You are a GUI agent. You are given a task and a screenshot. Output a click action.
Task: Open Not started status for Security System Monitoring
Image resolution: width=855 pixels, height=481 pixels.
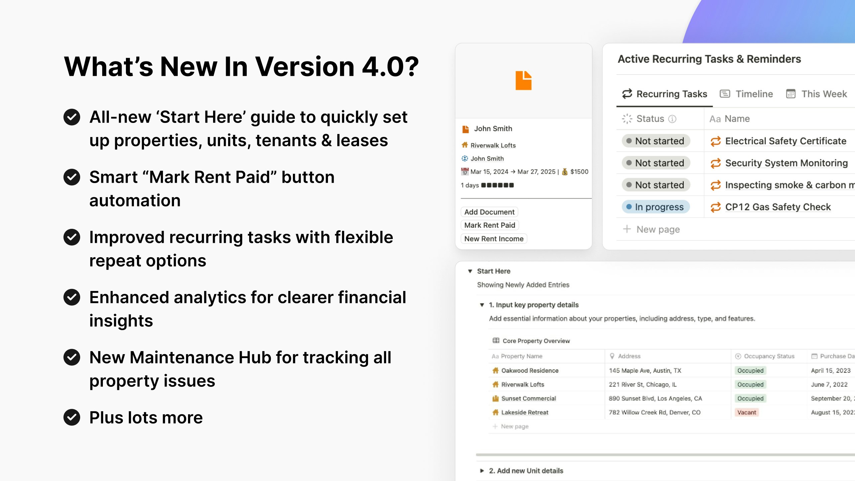click(x=656, y=163)
